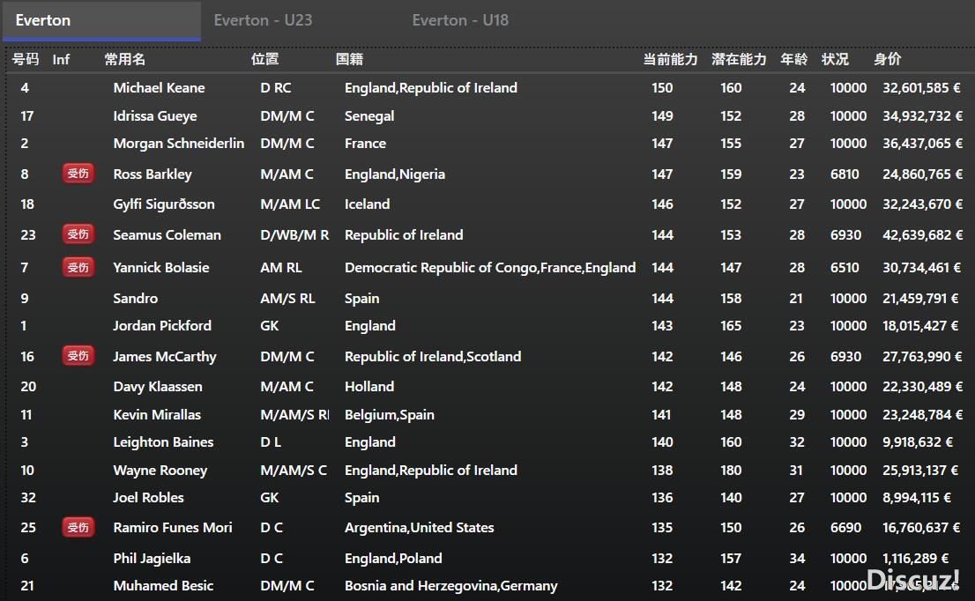Select player name Leighton Baines

point(163,441)
